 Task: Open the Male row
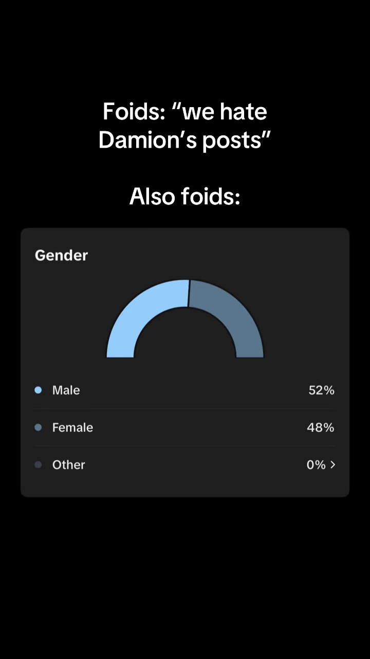(185, 390)
